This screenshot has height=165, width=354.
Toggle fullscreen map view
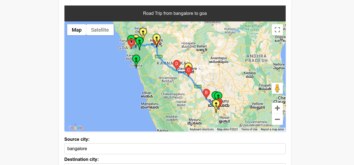pyautogui.click(x=277, y=30)
